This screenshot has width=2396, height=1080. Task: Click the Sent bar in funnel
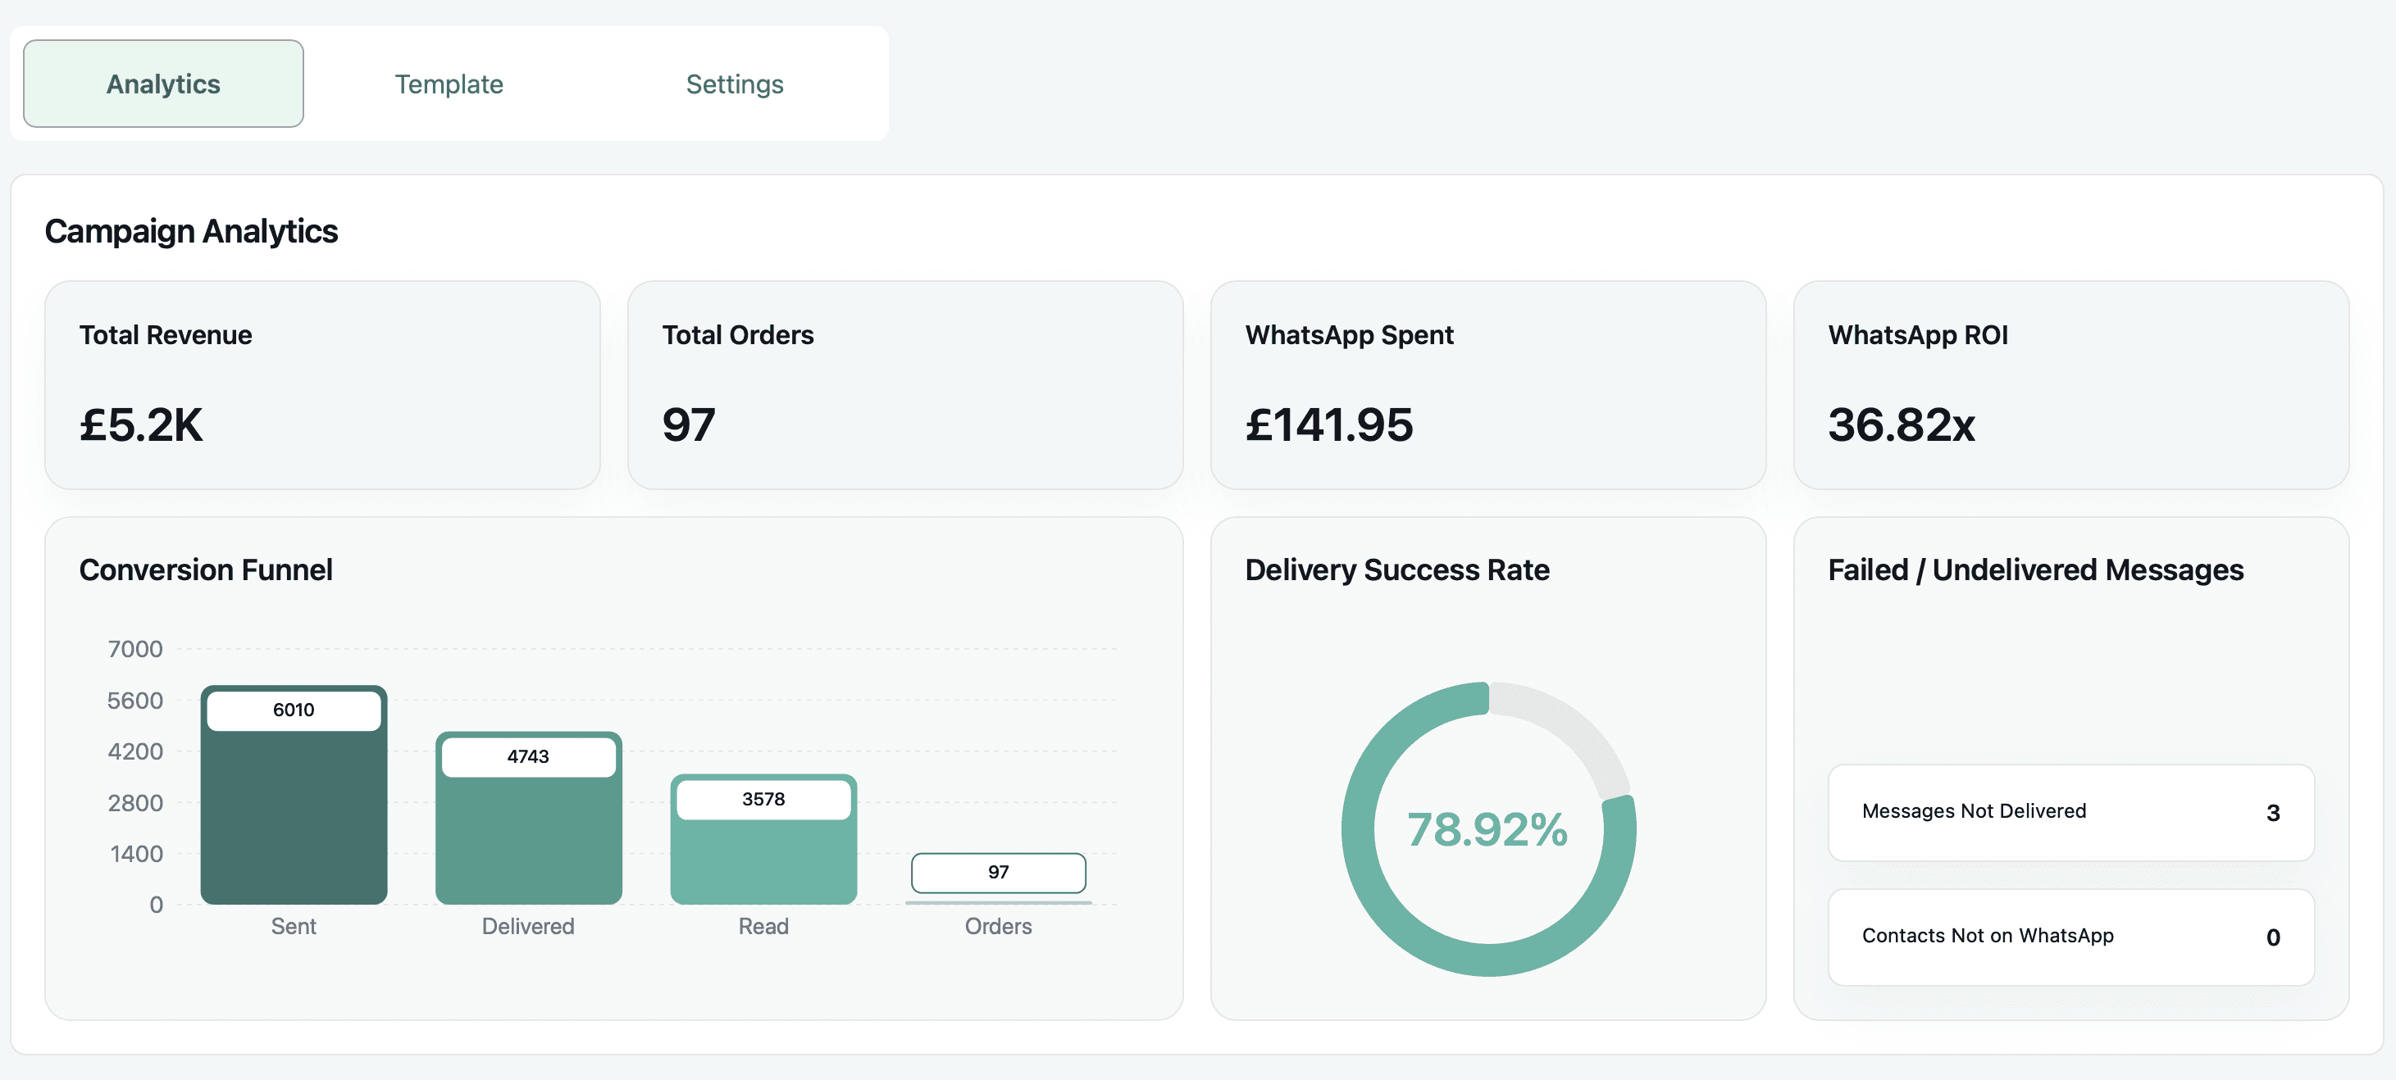pos(293,818)
